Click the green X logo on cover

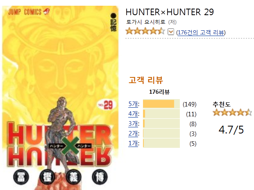[x=70, y=146]
